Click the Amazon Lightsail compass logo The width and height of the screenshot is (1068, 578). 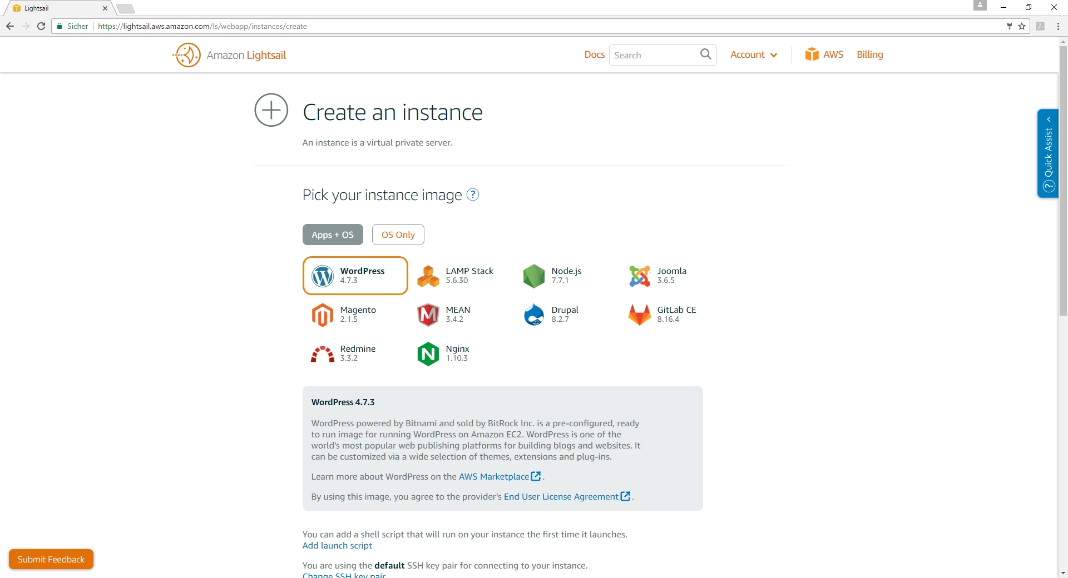coord(187,55)
